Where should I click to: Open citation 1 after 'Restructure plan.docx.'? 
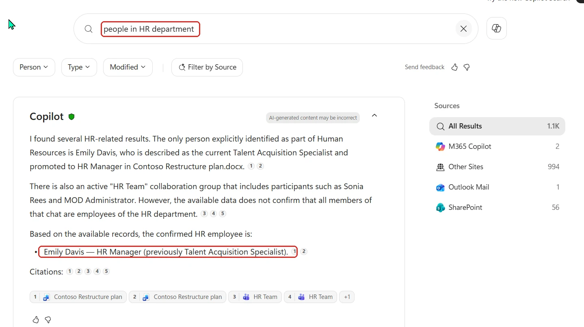point(251,166)
